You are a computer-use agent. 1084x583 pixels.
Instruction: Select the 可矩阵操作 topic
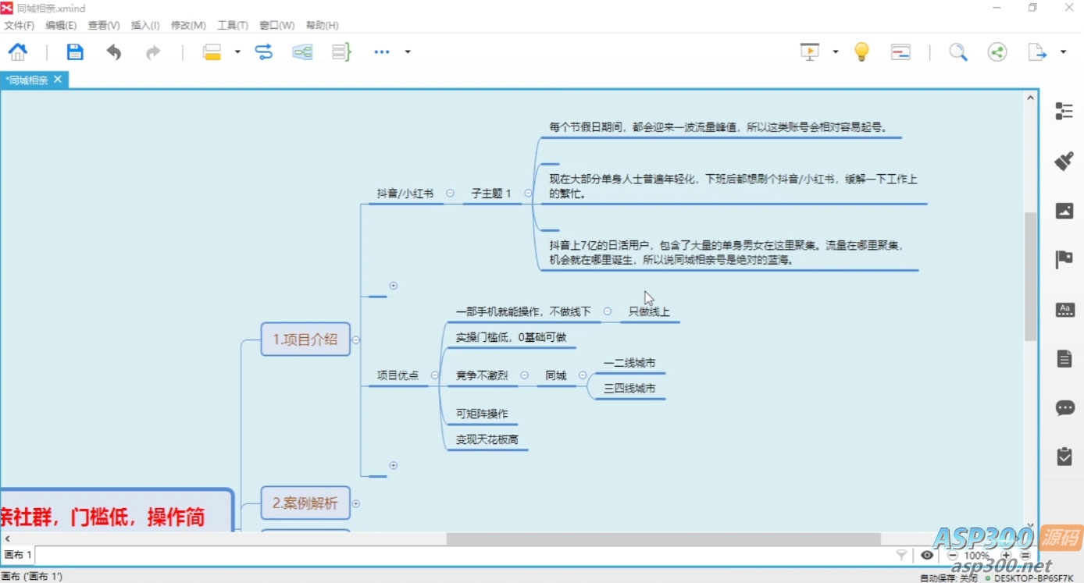pyautogui.click(x=482, y=414)
